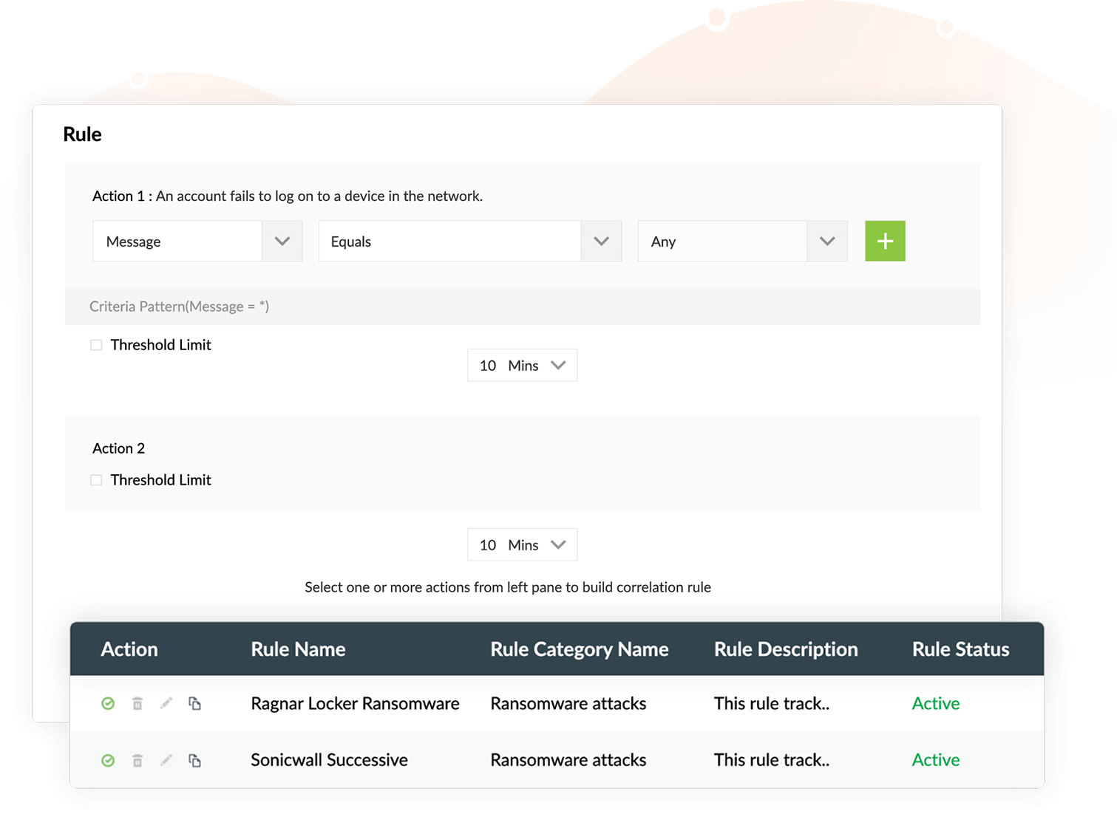Viewport: 1117px width, 814px height.
Task: Open the 10 Mins dropdown below Action 1
Action: click(x=522, y=365)
